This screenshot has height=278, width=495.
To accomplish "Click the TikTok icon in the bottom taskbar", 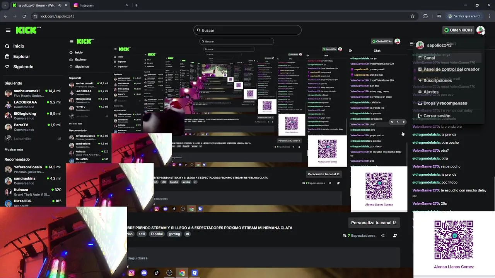I will click(x=157, y=273).
